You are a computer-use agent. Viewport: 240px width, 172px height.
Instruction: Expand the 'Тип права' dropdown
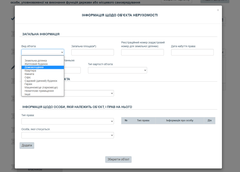pyautogui.click(x=67, y=121)
